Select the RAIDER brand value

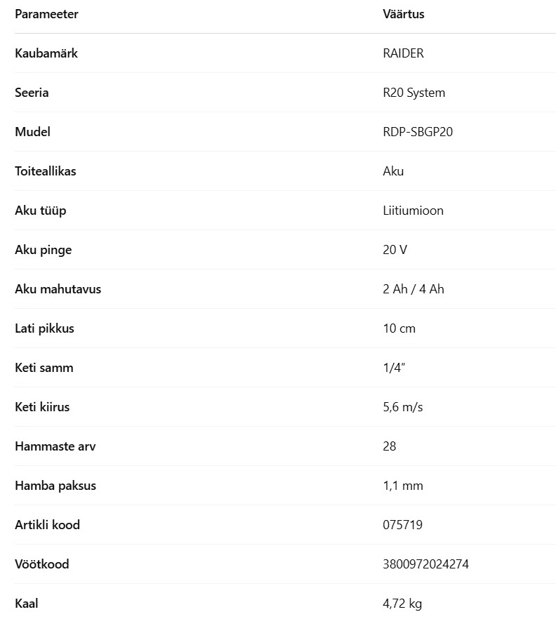click(x=403, y=53)
